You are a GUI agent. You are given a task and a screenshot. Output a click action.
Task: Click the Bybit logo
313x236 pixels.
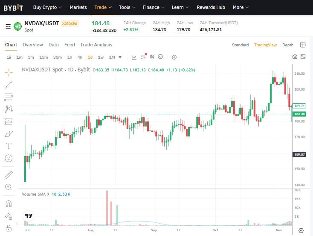[x=13, y=8]
